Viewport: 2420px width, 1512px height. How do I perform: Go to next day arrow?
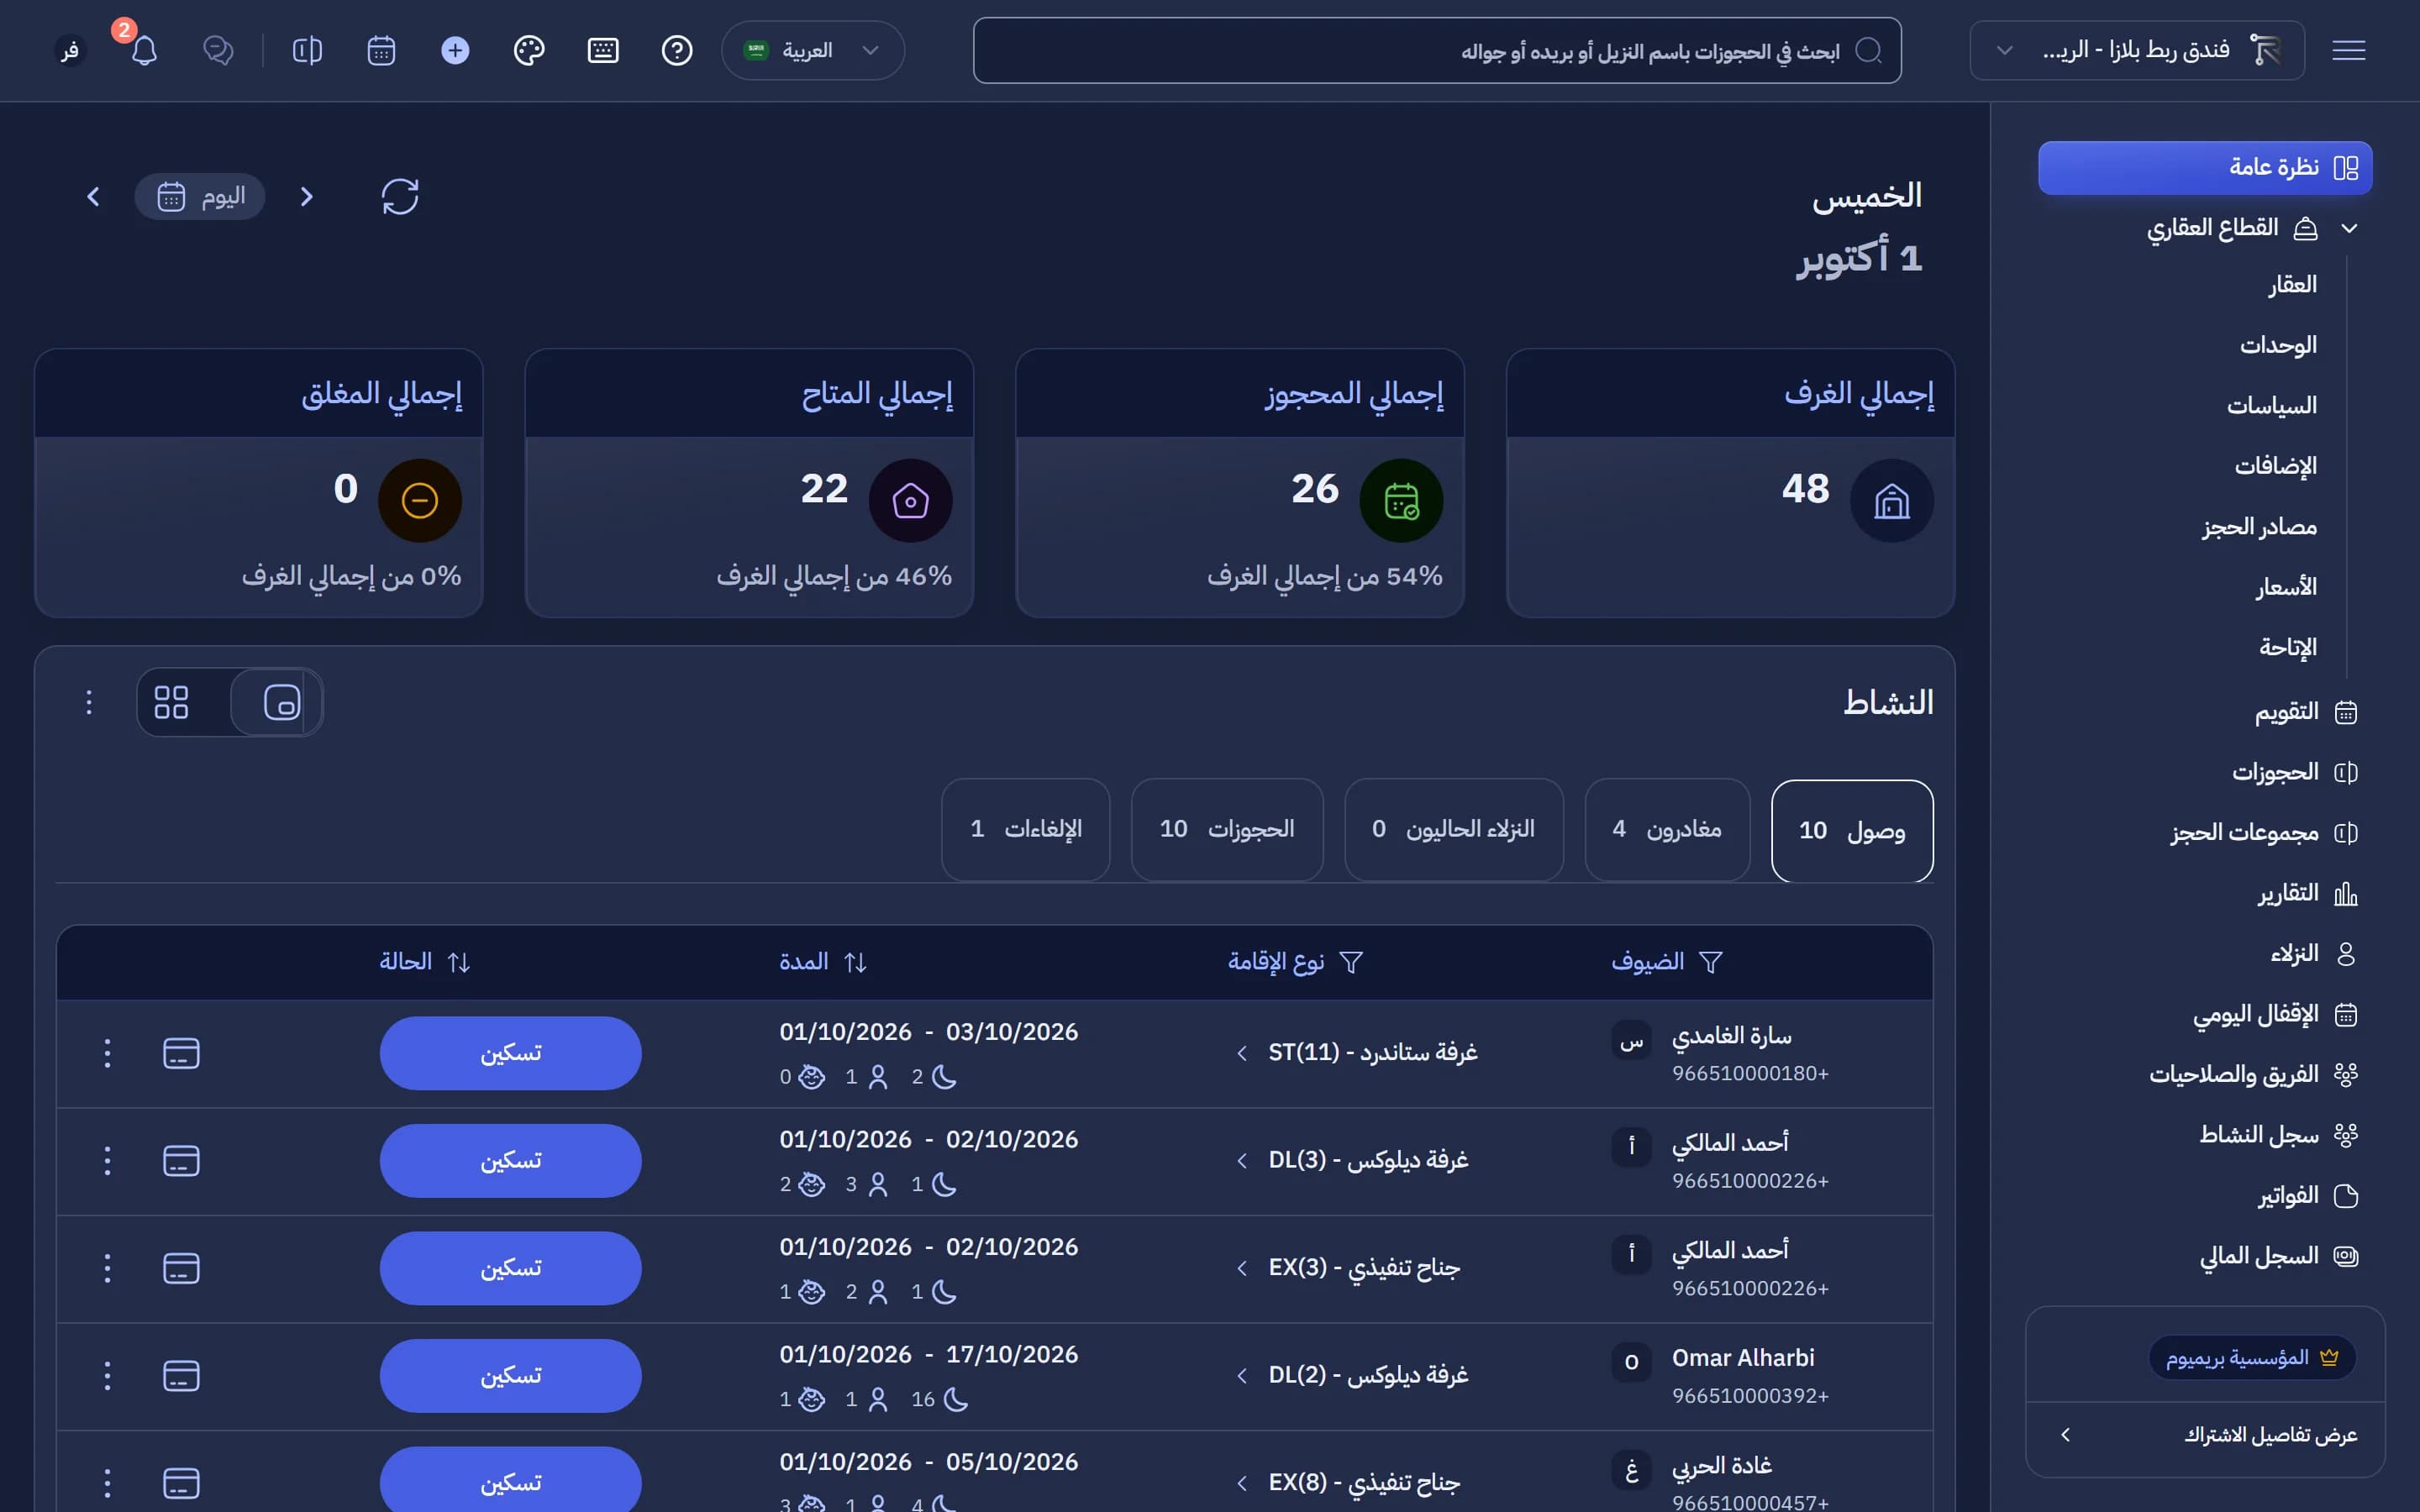(x=93, y=196)
